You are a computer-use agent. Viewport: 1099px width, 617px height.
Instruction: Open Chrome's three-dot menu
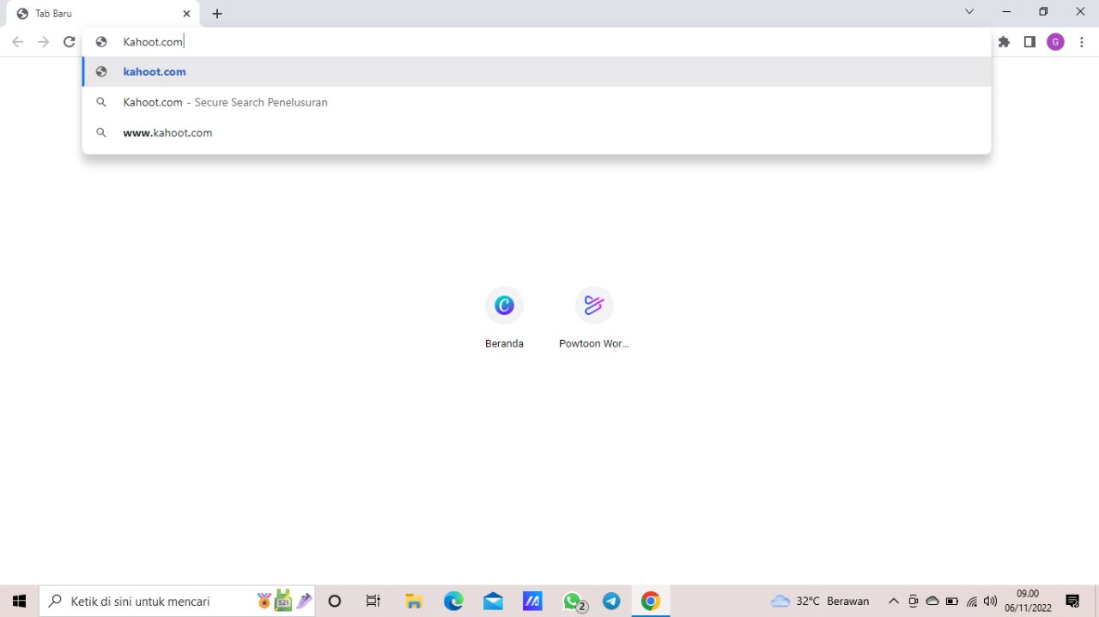[x=1082, y=42]
